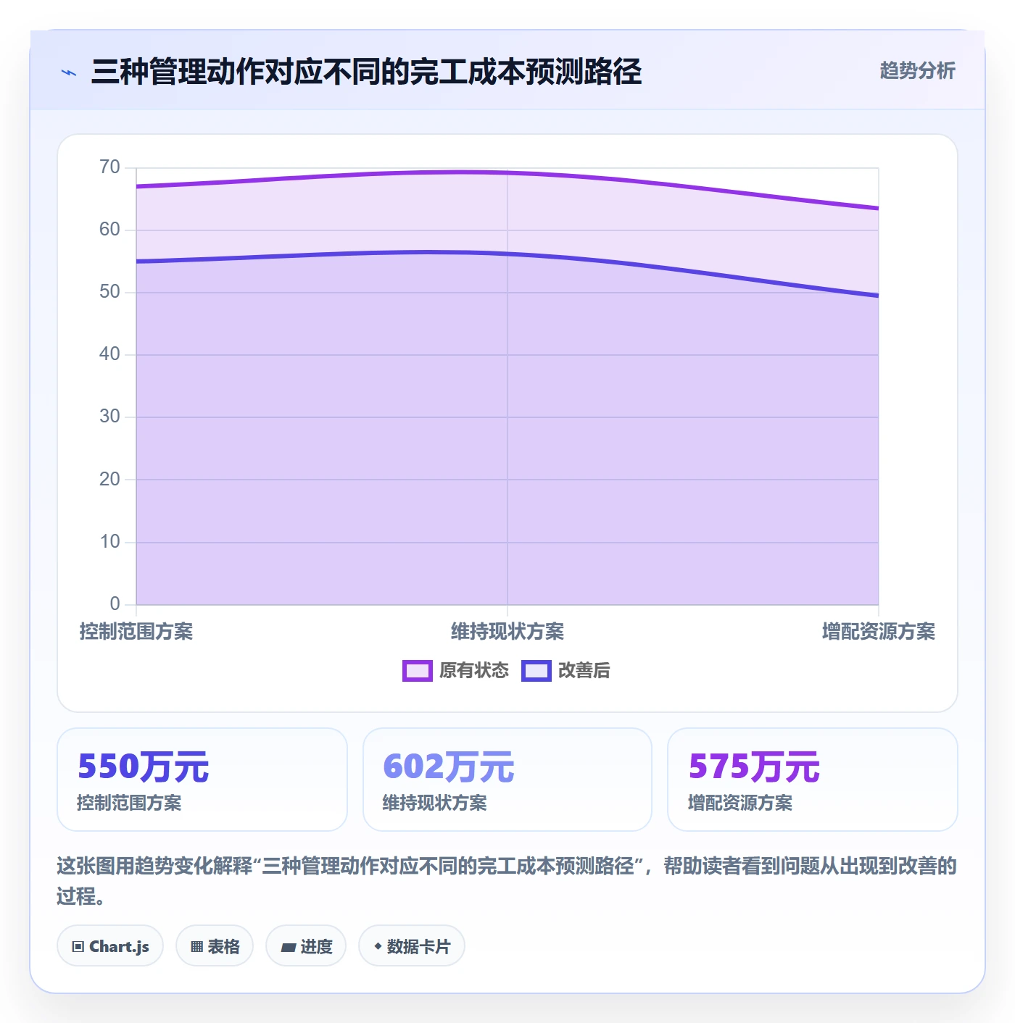1015x1023 pixels.
Task: Open the 575万元 增配资源方案 card
Action: coord(813,780)
